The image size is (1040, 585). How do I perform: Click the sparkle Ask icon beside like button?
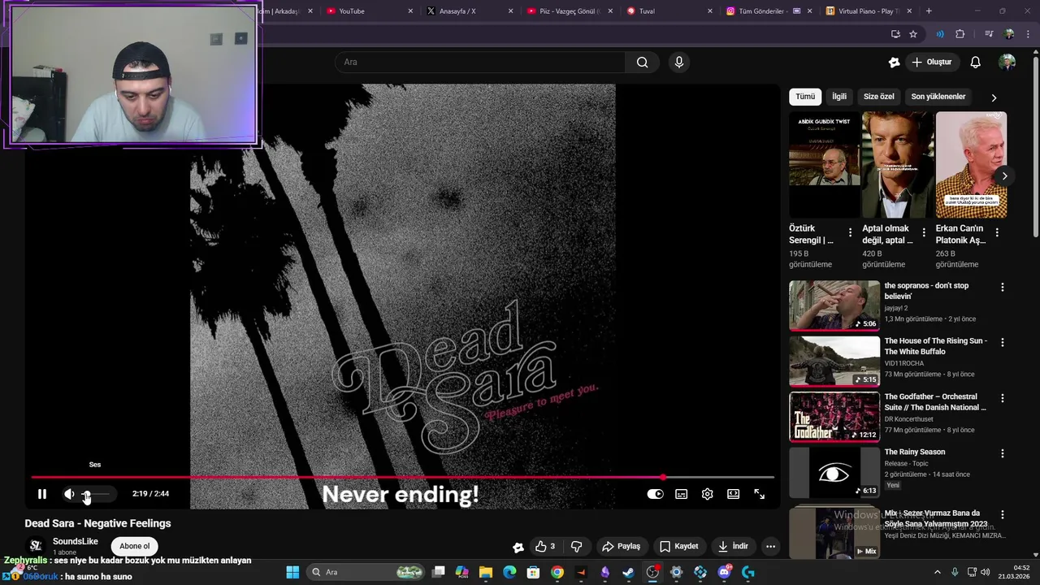point(518,547)
